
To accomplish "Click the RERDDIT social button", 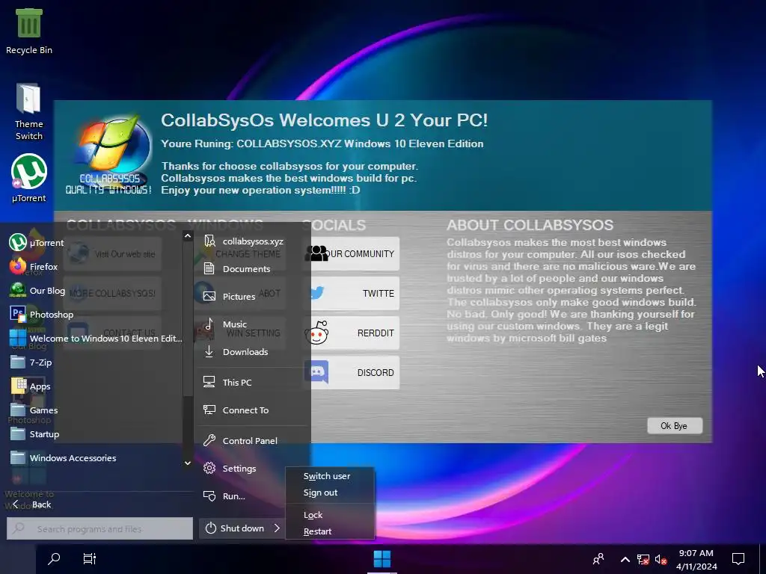I will point(350,333).
